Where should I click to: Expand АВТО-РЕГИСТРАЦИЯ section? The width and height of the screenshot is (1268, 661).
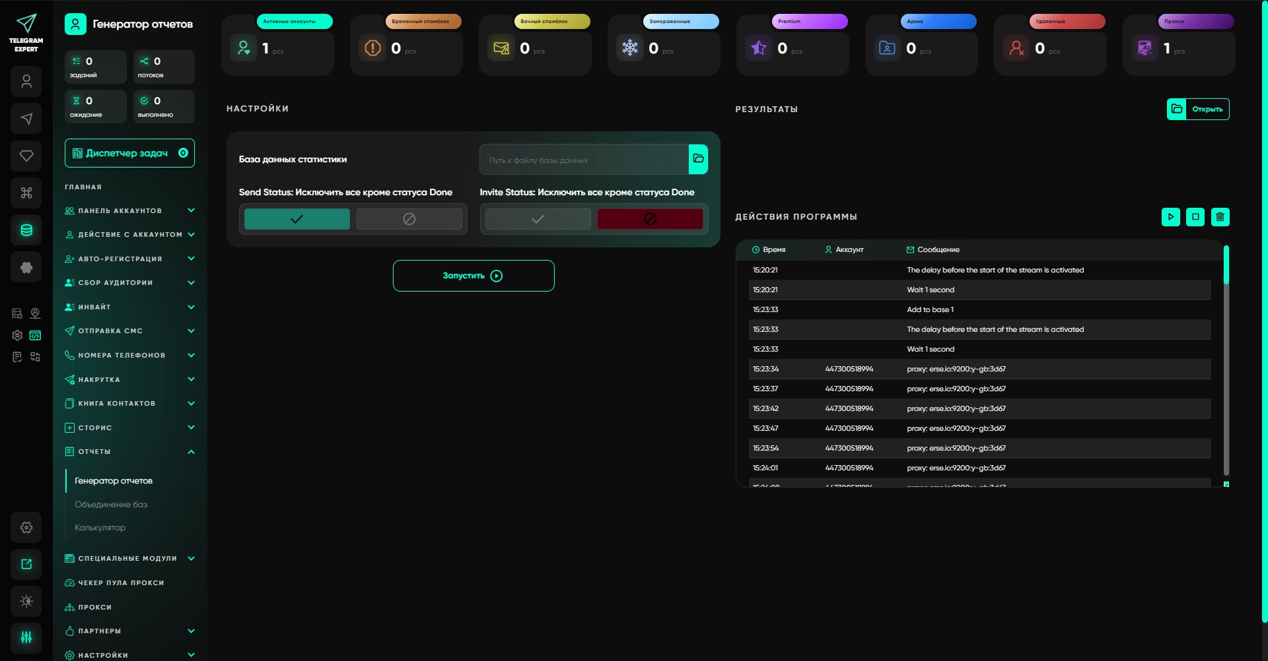pos(129,259)
